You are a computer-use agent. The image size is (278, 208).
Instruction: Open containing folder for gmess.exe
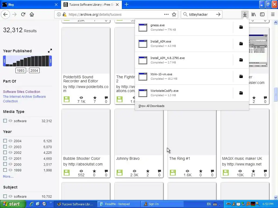[241, 27]
